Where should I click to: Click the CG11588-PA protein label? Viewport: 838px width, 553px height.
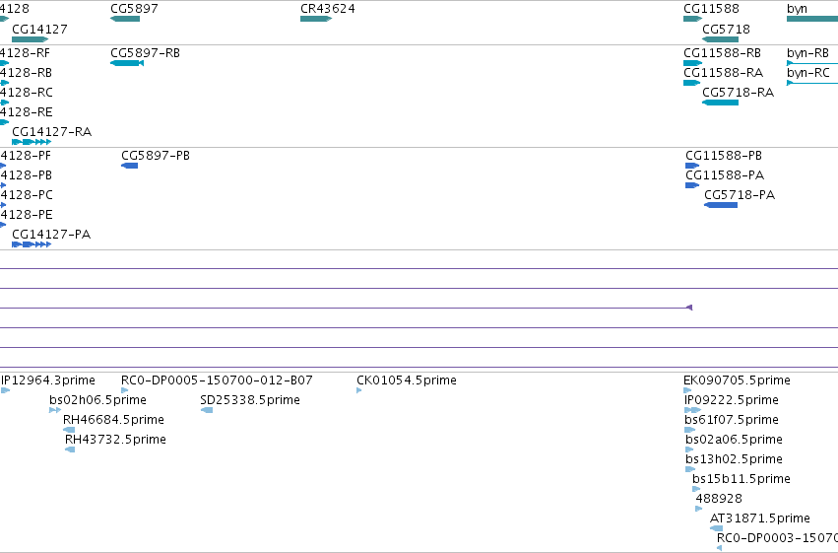click(x=725, y=175)
